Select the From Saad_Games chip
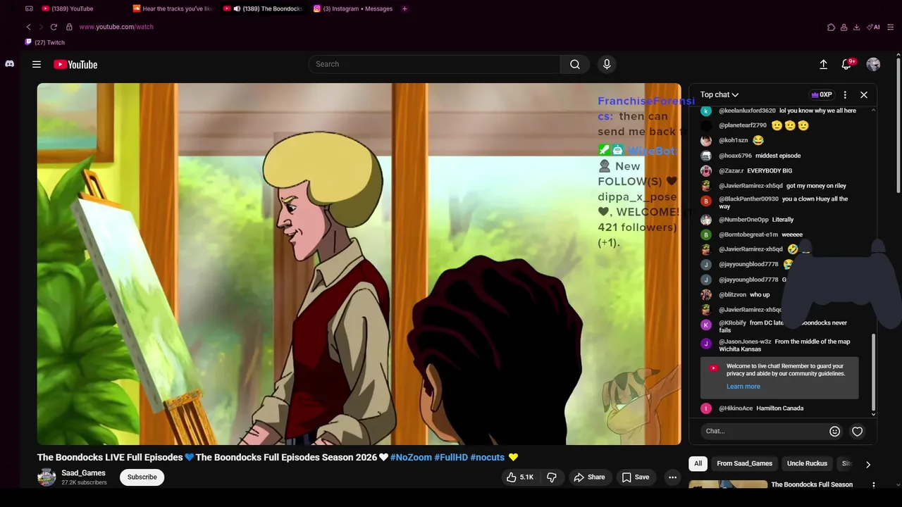902x507 pixels. coord(744,463)
